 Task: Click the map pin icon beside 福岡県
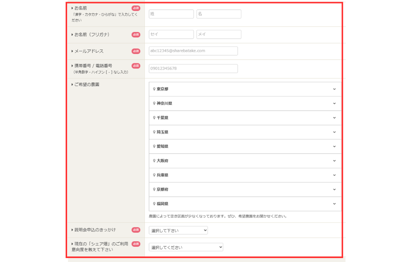pos(154,204)
